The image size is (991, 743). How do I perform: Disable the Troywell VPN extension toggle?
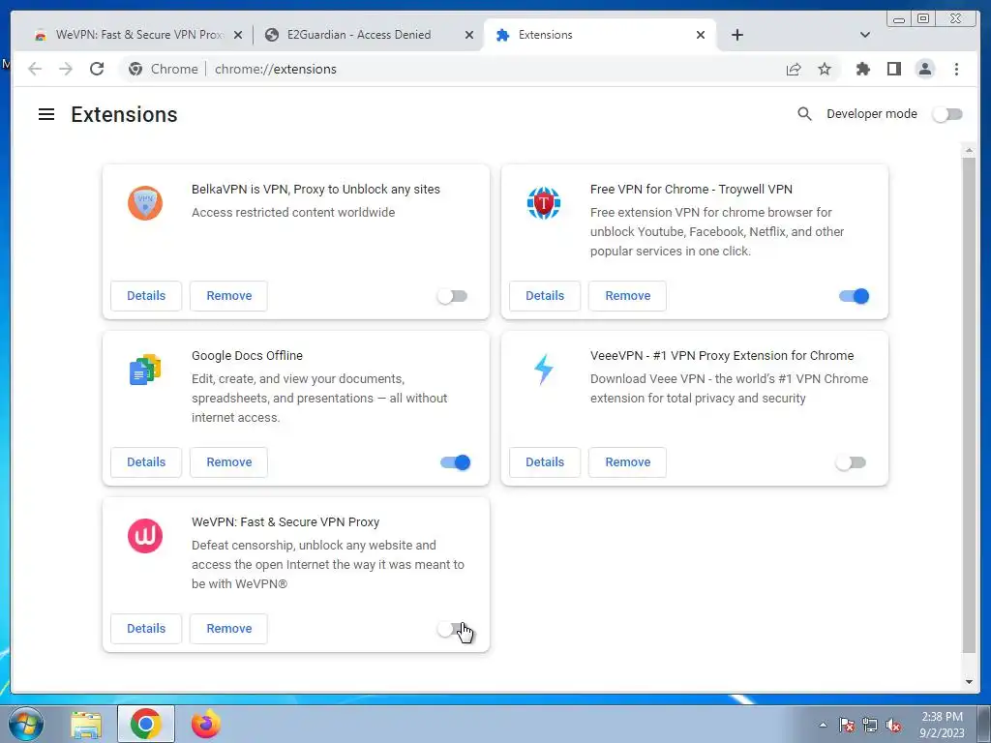(854, 296)
